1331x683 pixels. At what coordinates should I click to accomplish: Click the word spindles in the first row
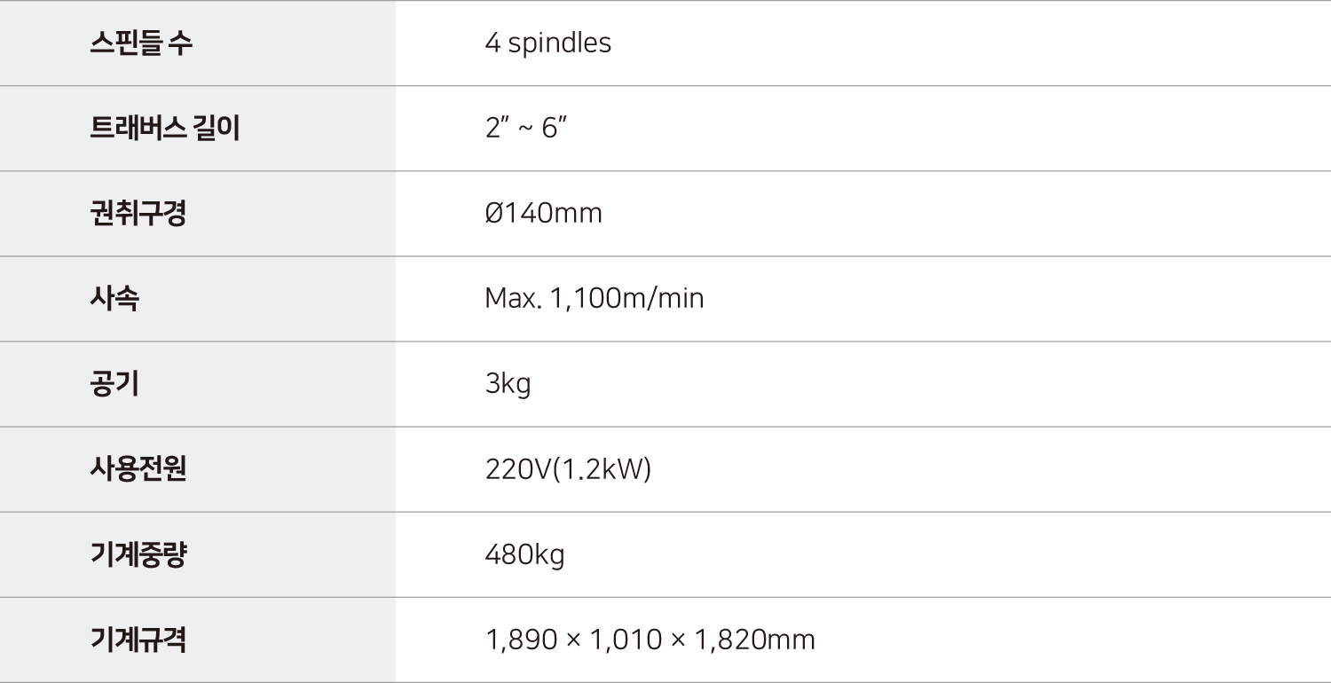560,43
